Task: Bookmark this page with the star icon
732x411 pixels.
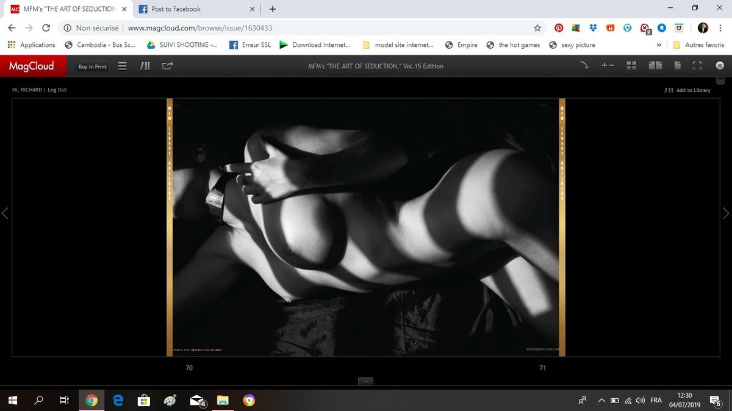Action: point(537,28)
